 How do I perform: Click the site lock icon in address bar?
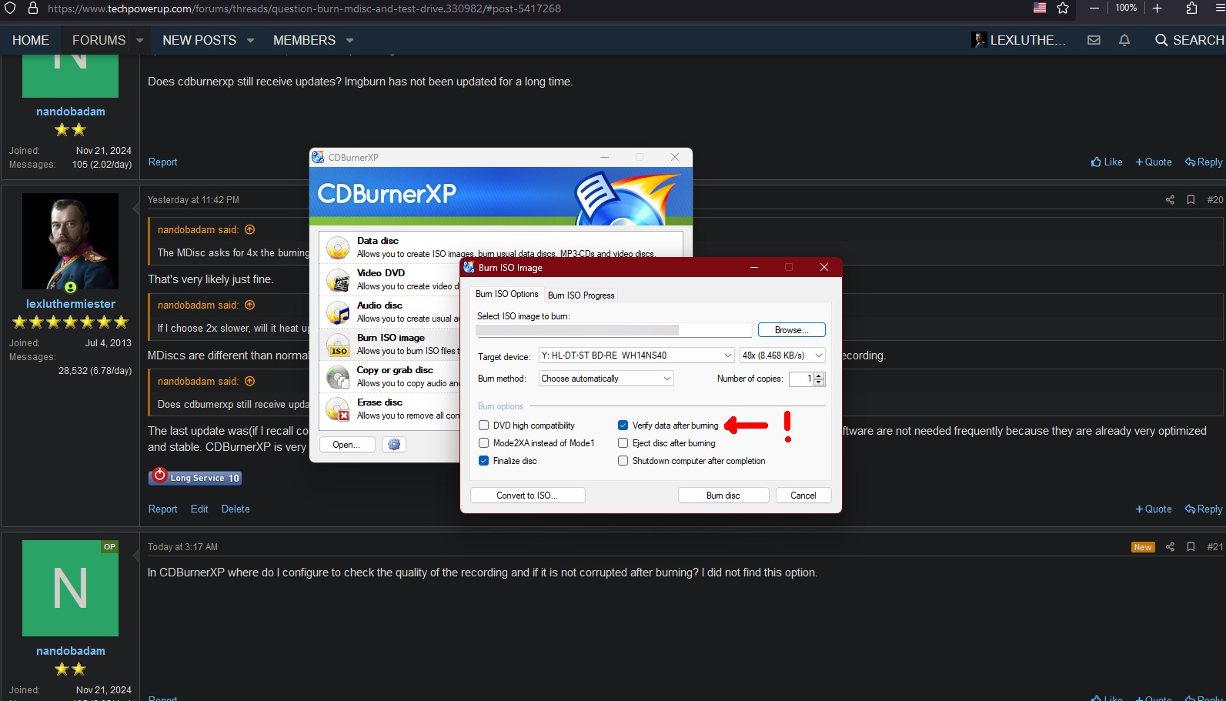pos(33,8)
